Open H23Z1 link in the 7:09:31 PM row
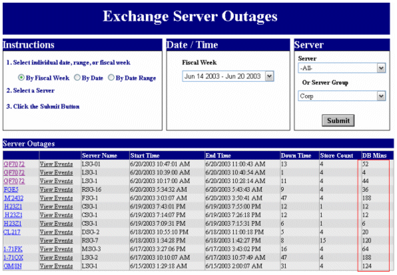 point(13,224)
